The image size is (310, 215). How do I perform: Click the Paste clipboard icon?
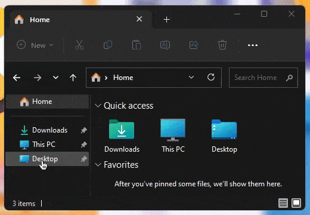(137, 45)
